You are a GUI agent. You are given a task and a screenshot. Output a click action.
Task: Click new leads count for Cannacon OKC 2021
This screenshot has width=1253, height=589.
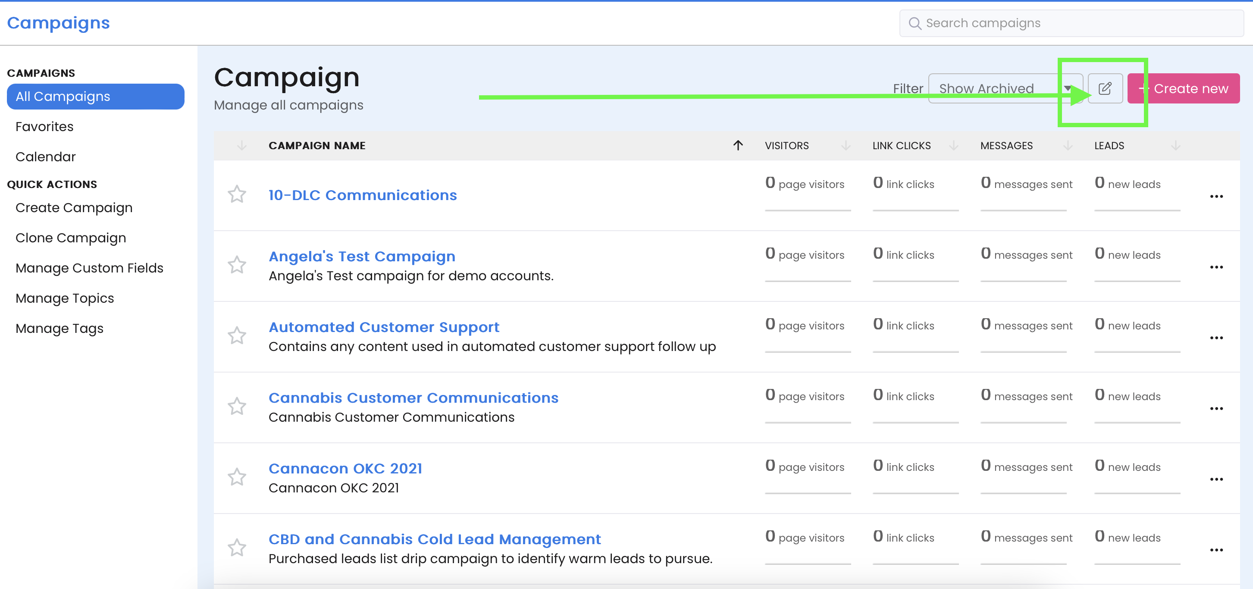coord(1128,466)
